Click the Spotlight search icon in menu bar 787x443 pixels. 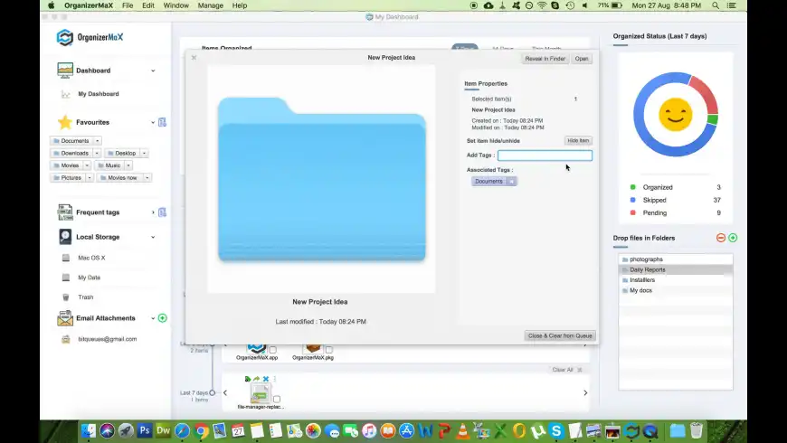click(716, 5)
